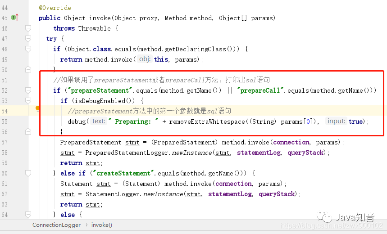Collapse the fold marker on line 48
Screen dimensions: 387x234
(x=28, y=49)
